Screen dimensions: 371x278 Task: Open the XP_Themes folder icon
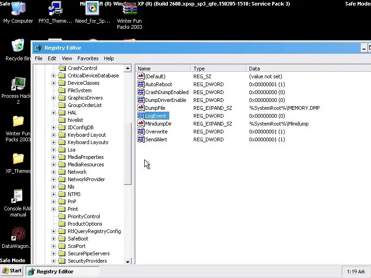tap(18, 164)
